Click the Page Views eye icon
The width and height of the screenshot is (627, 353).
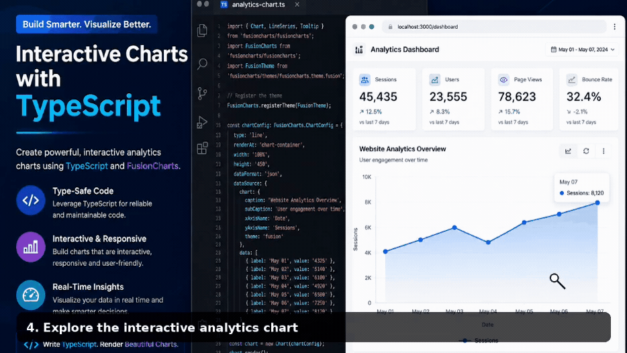(x=503, y=80)
